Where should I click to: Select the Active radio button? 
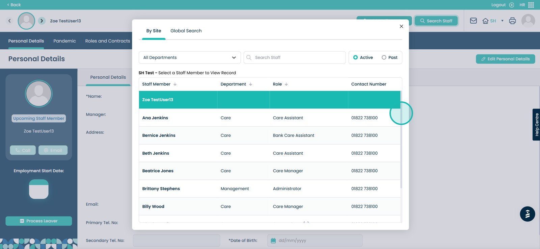(355, 57)
